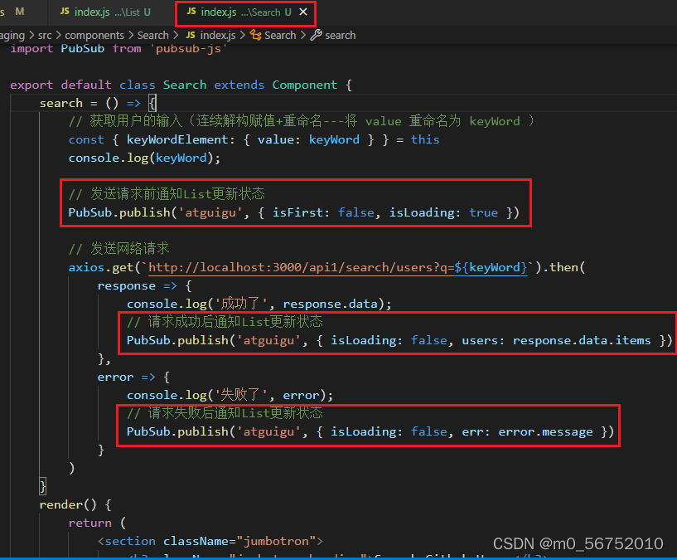This screenshot has width=677, height=560.
Task: Click closing brace of search method
Action: [43, 486]
